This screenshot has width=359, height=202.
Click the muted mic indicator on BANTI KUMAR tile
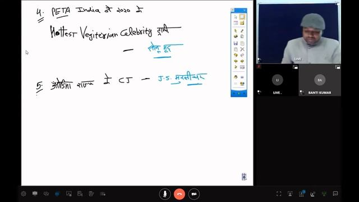[302, 92]
